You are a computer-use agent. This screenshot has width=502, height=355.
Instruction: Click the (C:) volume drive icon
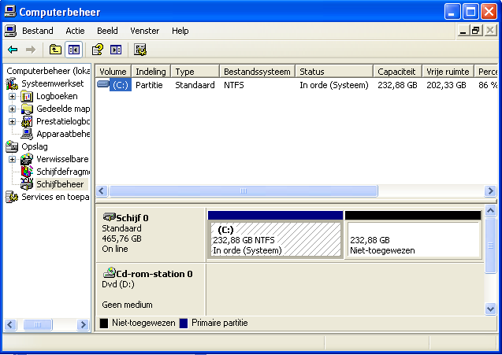point(103,84)
